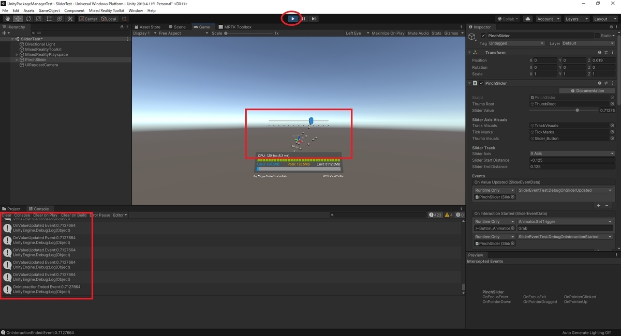Select the Transform tool in toolbar
Image resolution: width=621 pixels, height=336 pixels.
[59, 19]
